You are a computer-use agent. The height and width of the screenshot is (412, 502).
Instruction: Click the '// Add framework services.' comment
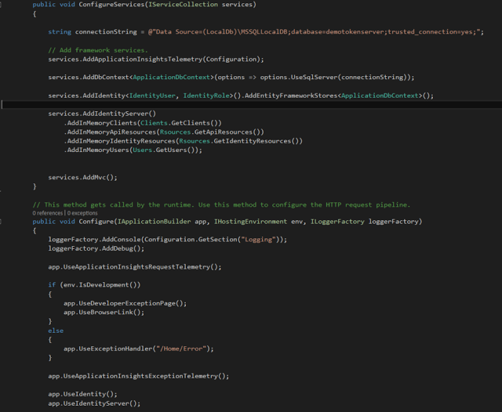click(x=98, y=50)
